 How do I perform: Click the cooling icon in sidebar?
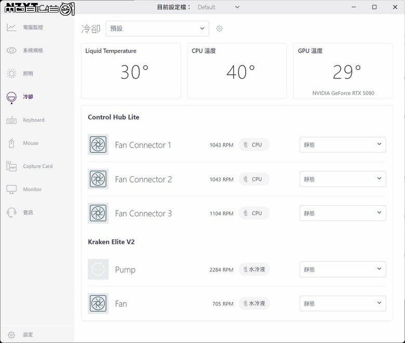(x=11, y=98)
